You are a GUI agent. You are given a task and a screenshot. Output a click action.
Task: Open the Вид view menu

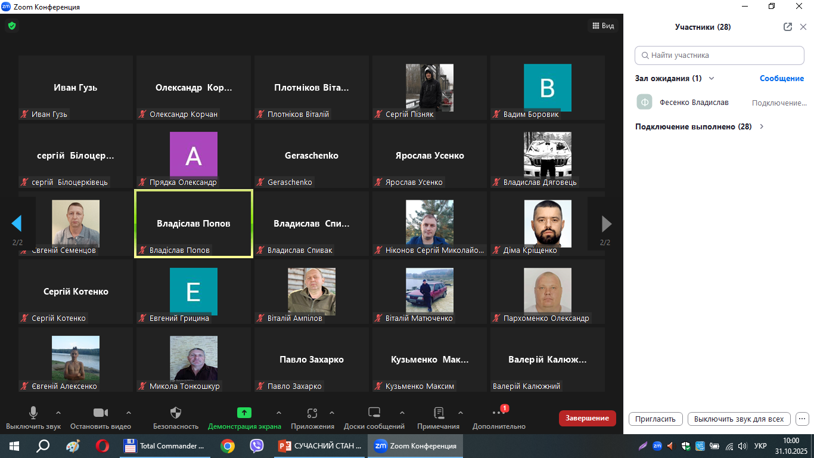[602, 26]
